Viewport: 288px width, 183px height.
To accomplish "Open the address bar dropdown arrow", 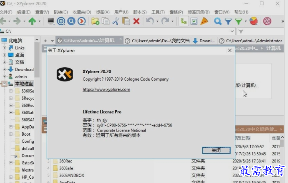I will coord(232,31).
